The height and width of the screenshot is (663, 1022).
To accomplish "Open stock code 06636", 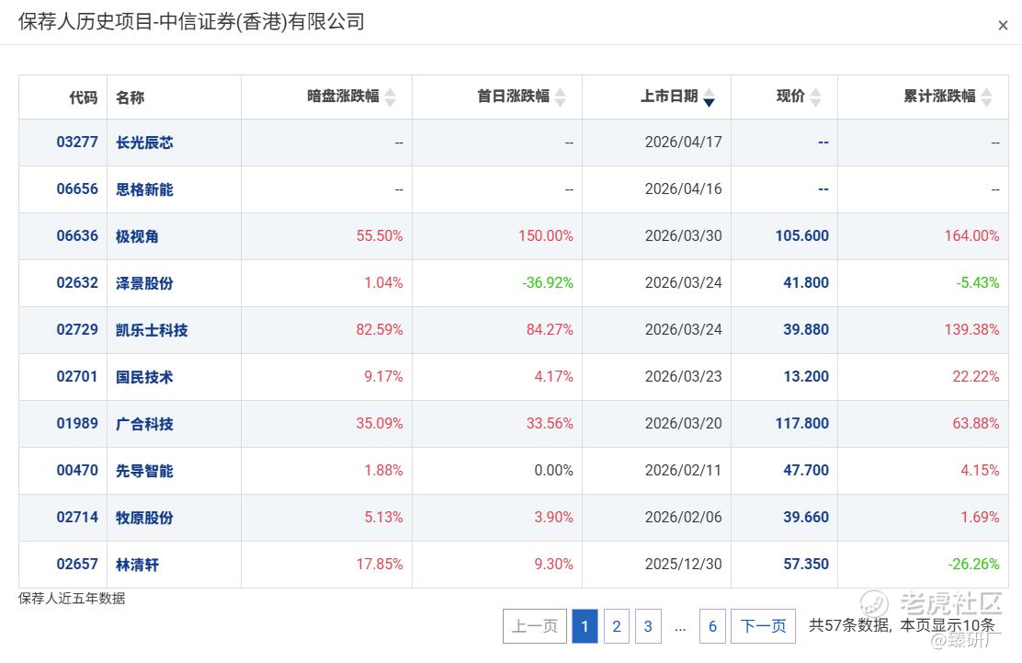I will click(77, 236).
